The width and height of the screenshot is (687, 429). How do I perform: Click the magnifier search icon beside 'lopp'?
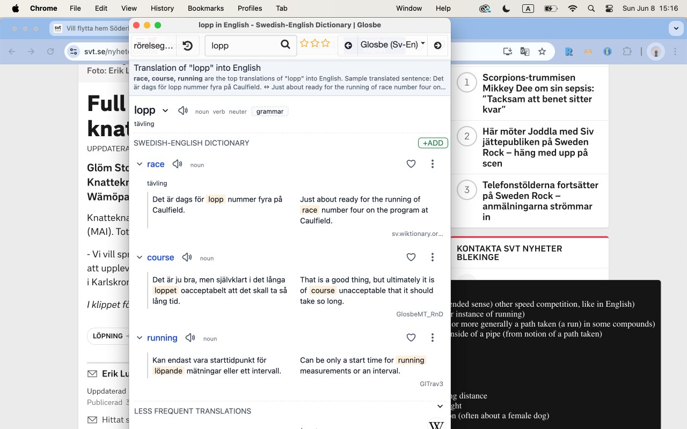pyautogui.click(x=286, y=45)
